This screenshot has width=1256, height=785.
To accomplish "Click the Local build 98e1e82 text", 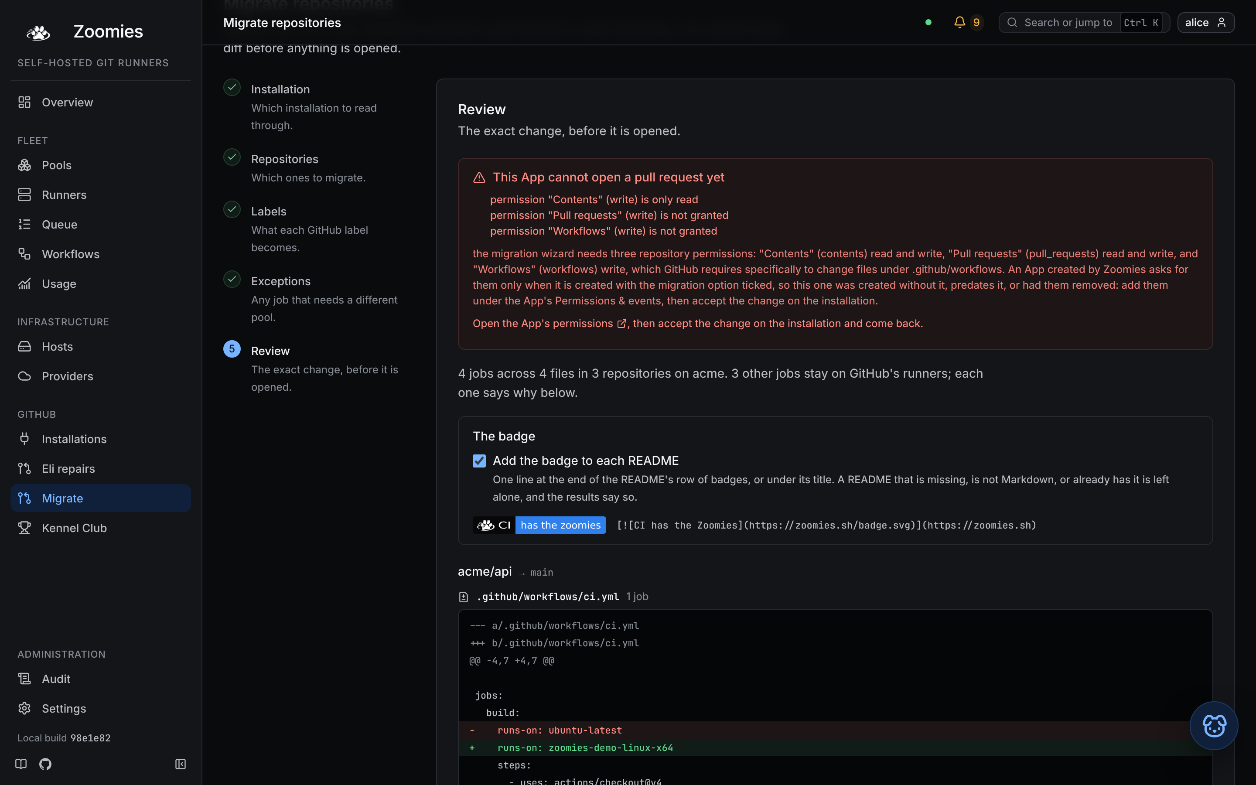I will (64, 738).
